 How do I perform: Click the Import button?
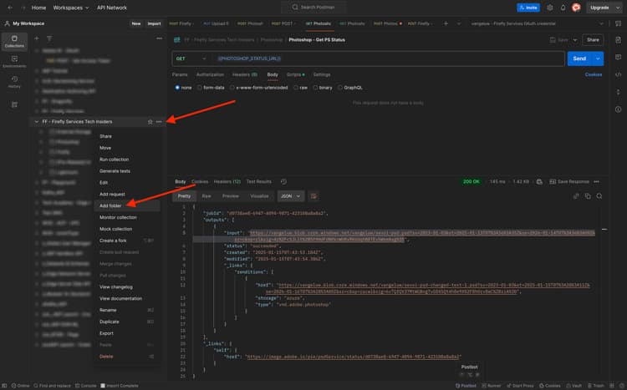154,23
